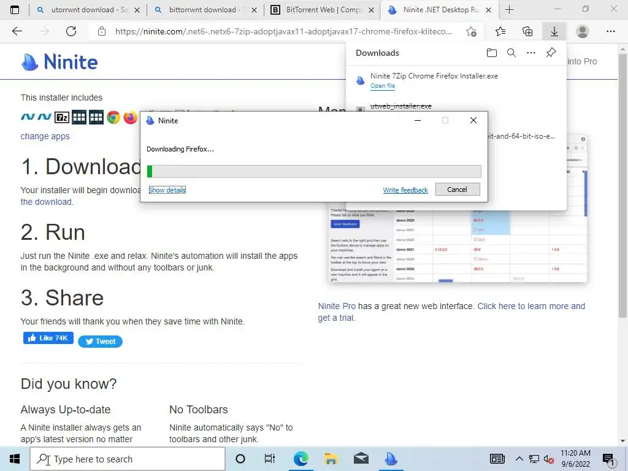Open the Collections icon
628x471 pixels.
pyautogui.click(x=527, y=31)
